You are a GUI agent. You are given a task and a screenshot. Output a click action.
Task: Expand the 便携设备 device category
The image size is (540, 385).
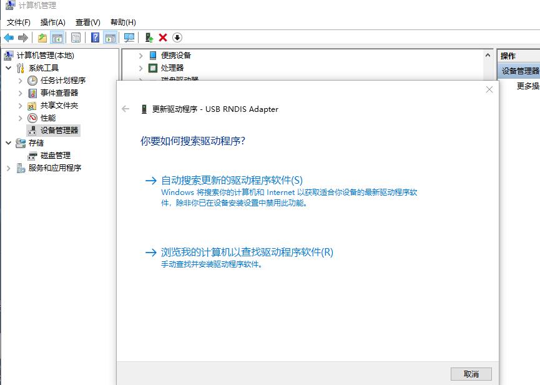(140, 56)
